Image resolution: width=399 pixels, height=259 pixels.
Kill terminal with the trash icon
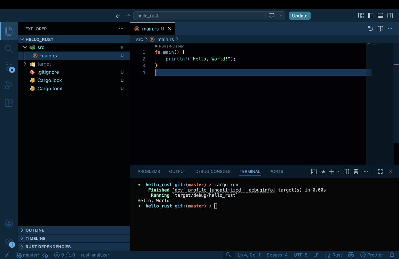pos(356,172)
